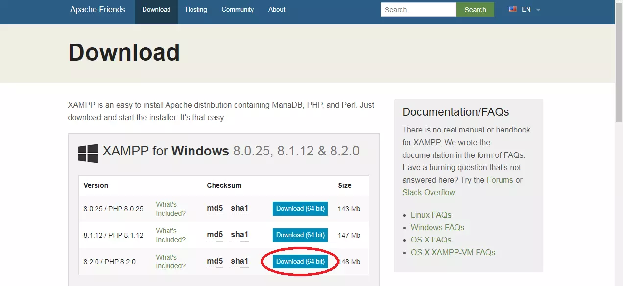This screenshot has height=286, width=623.
Task: Click the 147 Mb size value
Action: (x=349, y=235)
